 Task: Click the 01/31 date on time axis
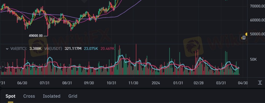[178, 83]
